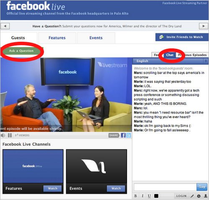Click the viewers count under the video

point(22,135)
